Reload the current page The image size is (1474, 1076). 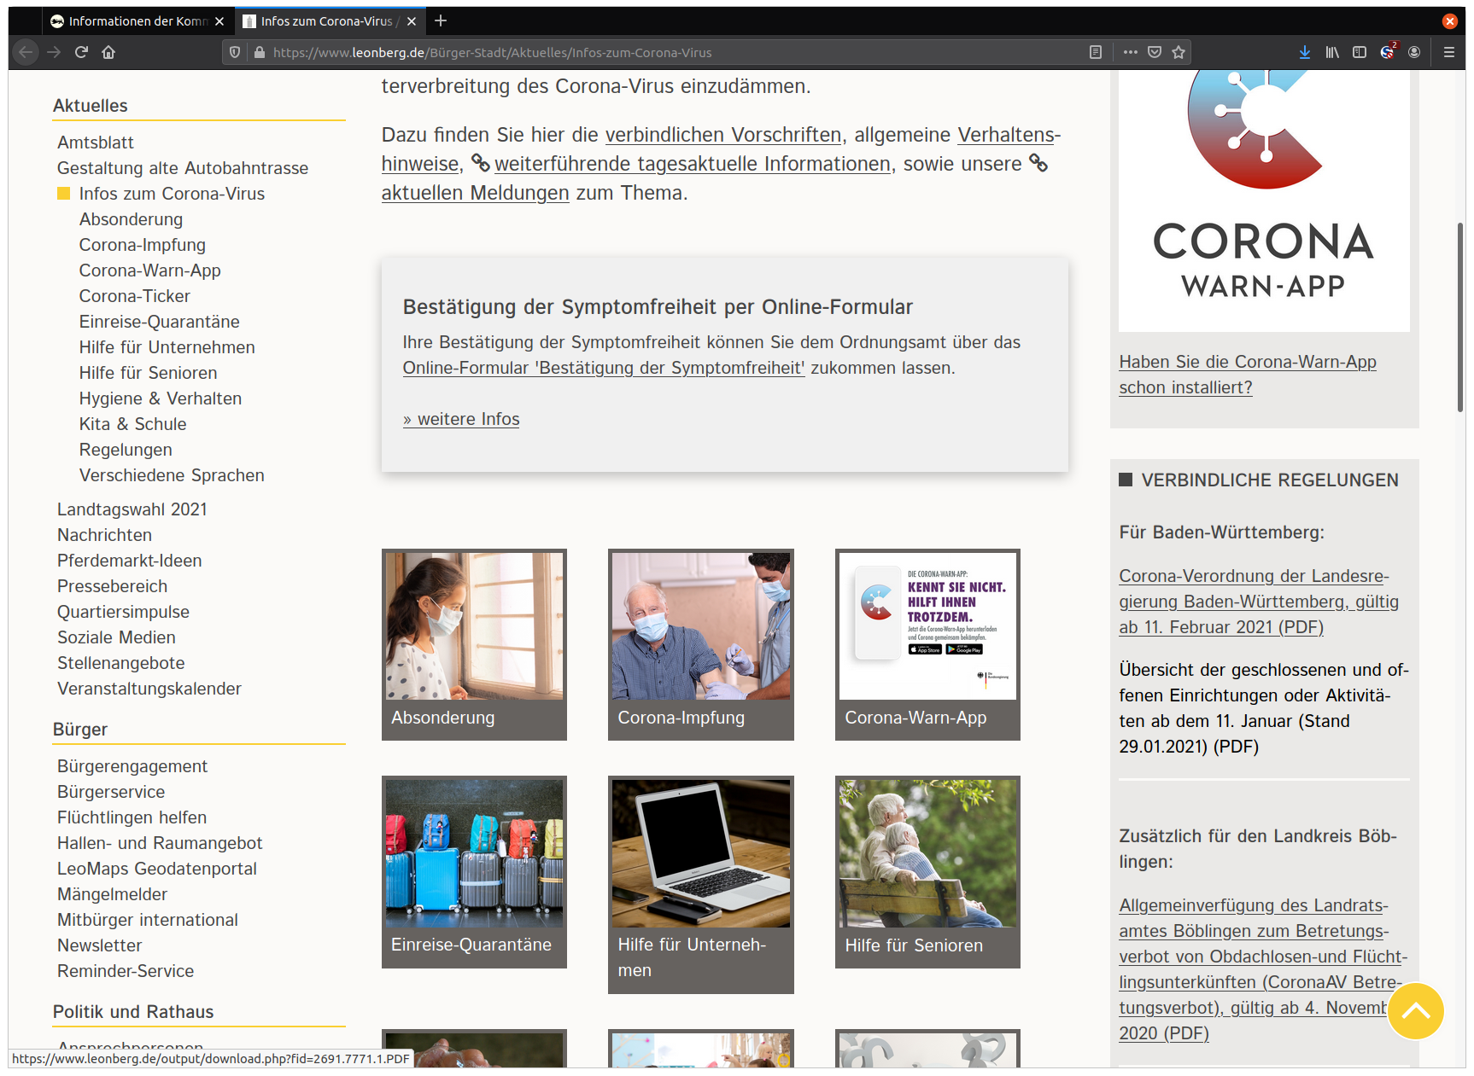coord(81,52)
